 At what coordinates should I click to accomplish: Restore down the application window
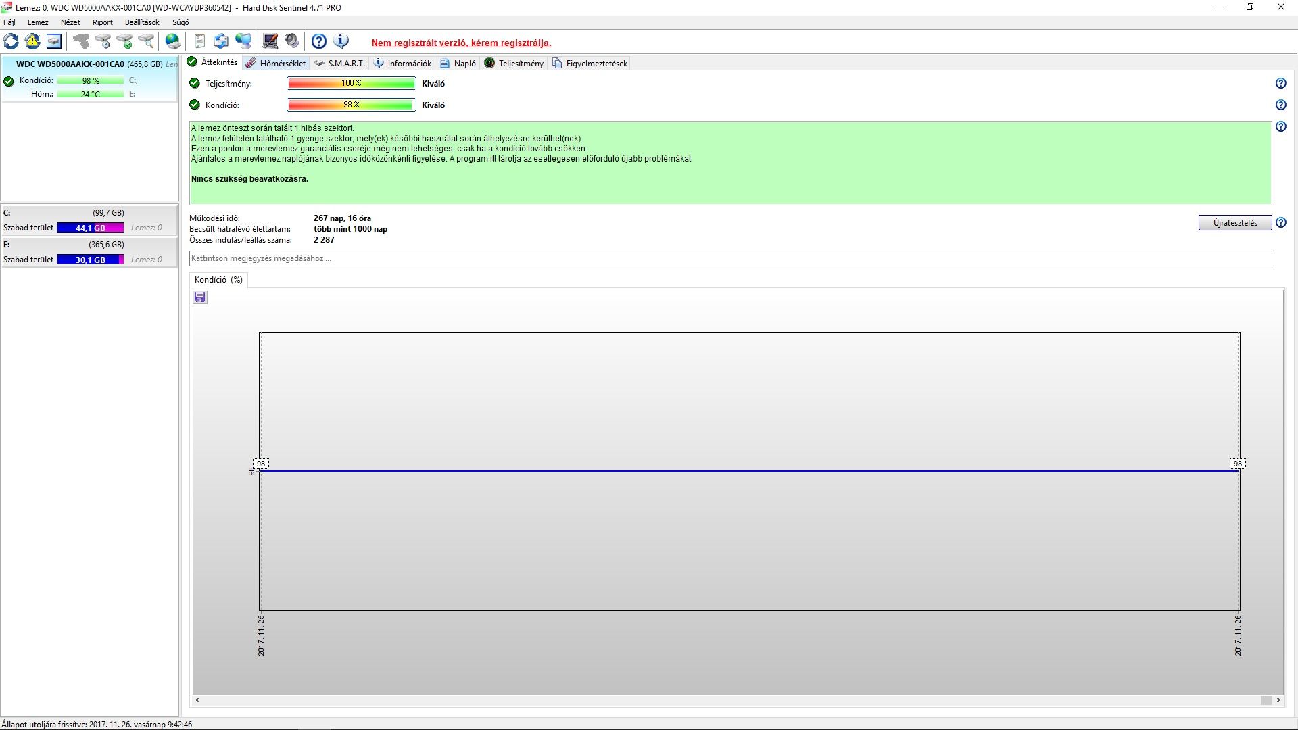[x=1250, y=7]
